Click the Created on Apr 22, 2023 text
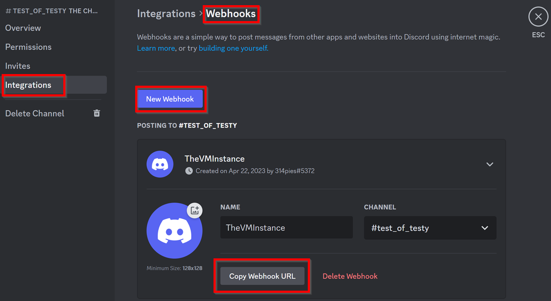The image size is (551, 301). pyautogui.click(x=255, y=171)
